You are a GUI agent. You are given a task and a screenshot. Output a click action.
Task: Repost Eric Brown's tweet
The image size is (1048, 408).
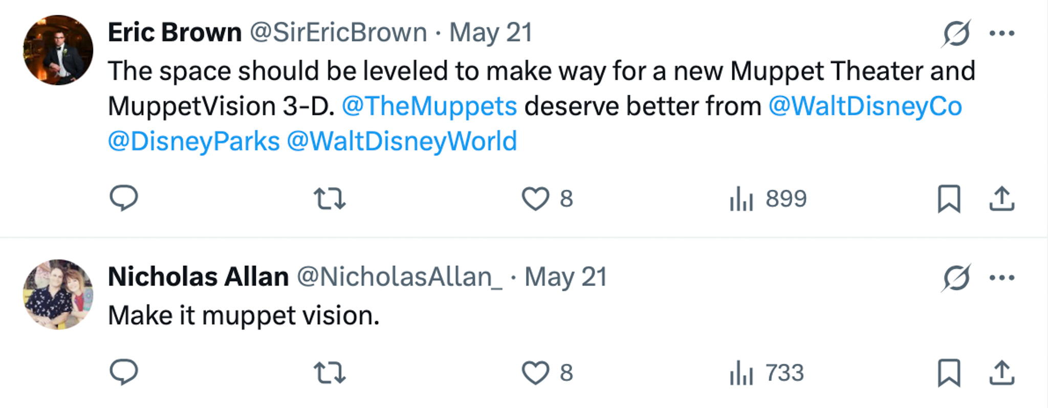point(330,199)
